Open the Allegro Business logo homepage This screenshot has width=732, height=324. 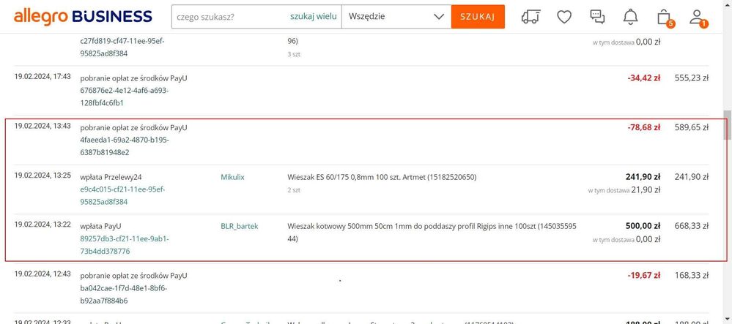tap(83, 16)
